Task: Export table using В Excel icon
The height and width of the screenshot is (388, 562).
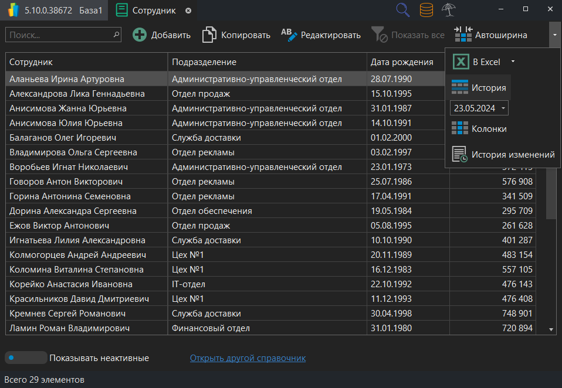Action: [x=461, y=62]
